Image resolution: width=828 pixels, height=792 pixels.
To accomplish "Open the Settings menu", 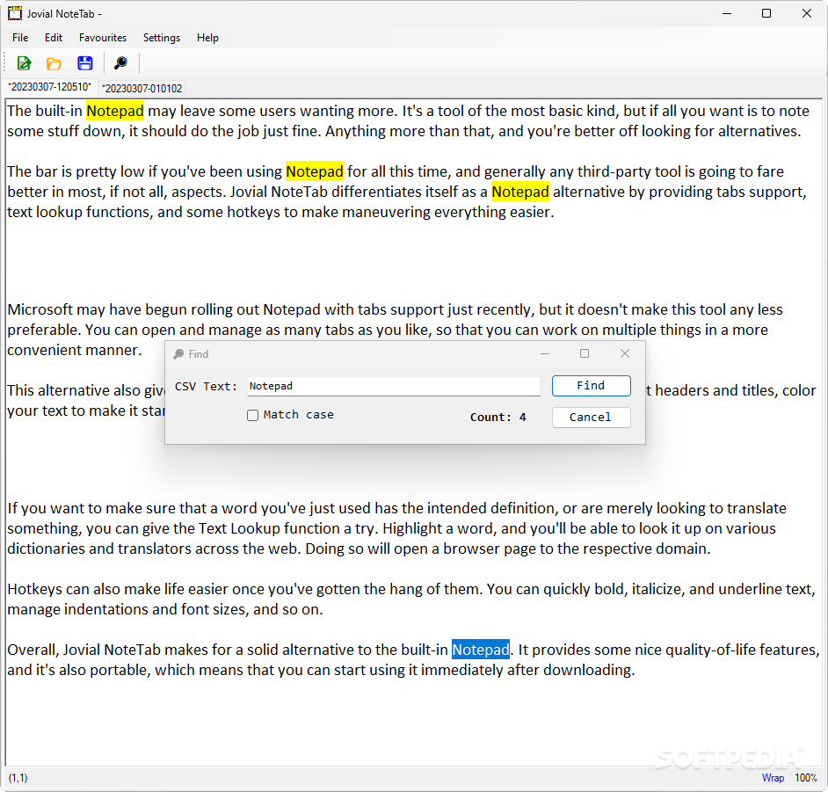I will (162, 38).
